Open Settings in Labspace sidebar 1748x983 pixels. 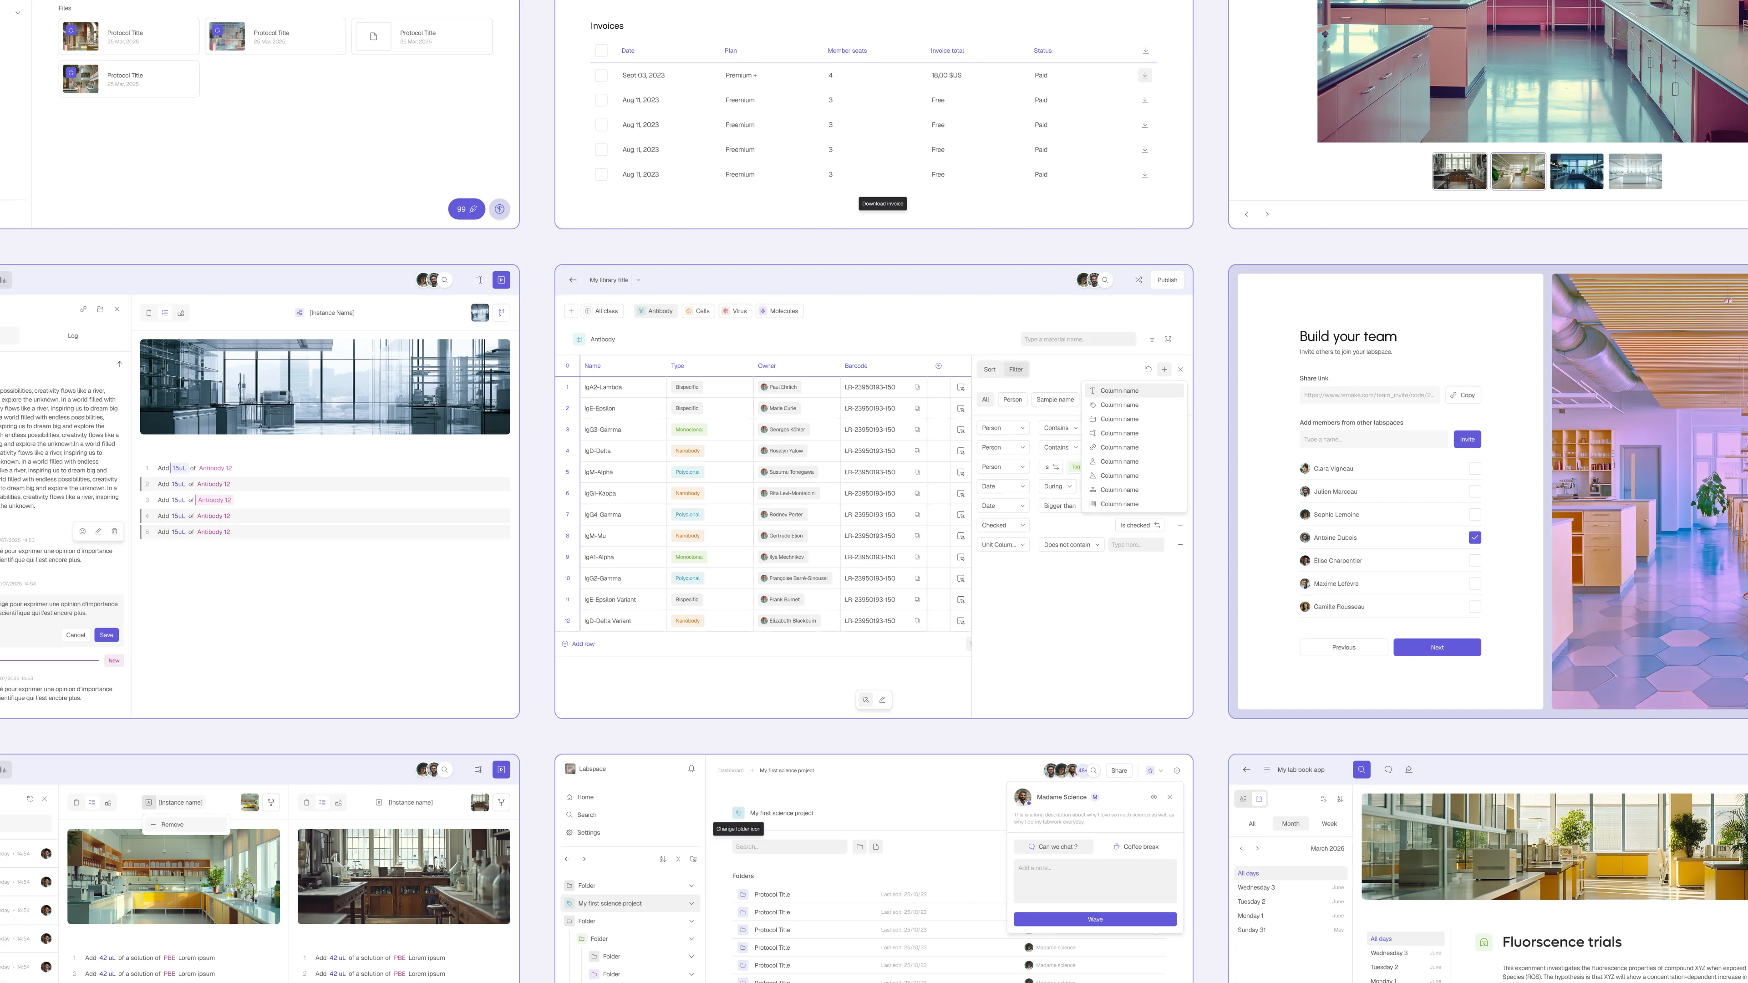coord(588,833)
